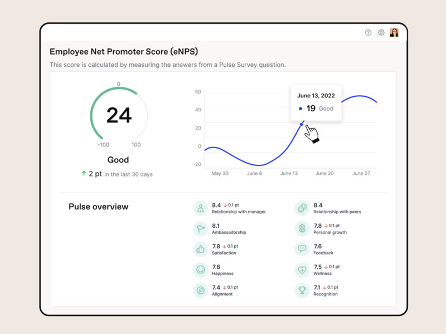The height and width of the screenshot is (334, 446).
Task: Click the June 13 data point on chart
Action: point(302,124)
